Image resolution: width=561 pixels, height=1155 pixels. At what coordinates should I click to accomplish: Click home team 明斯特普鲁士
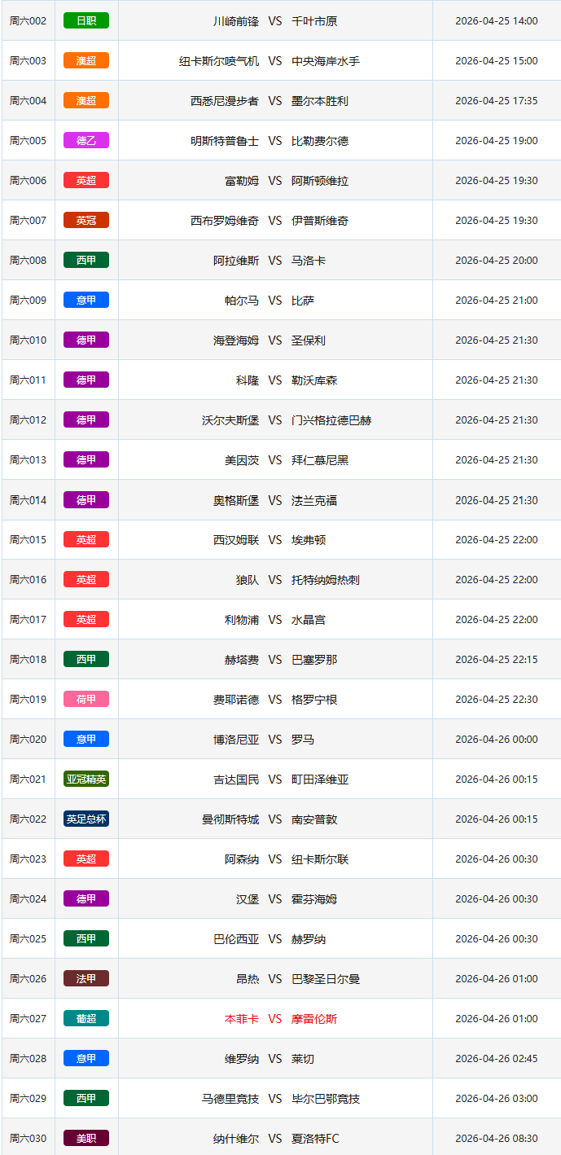pos(225,141)
